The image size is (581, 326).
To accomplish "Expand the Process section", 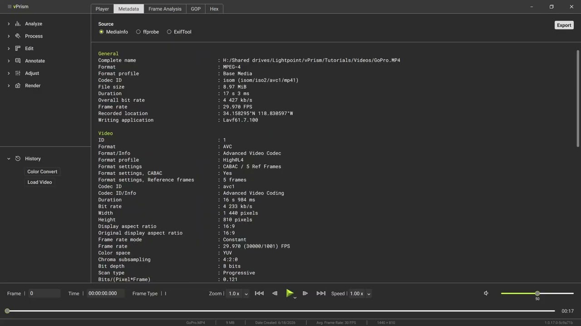I will (9, 36).
